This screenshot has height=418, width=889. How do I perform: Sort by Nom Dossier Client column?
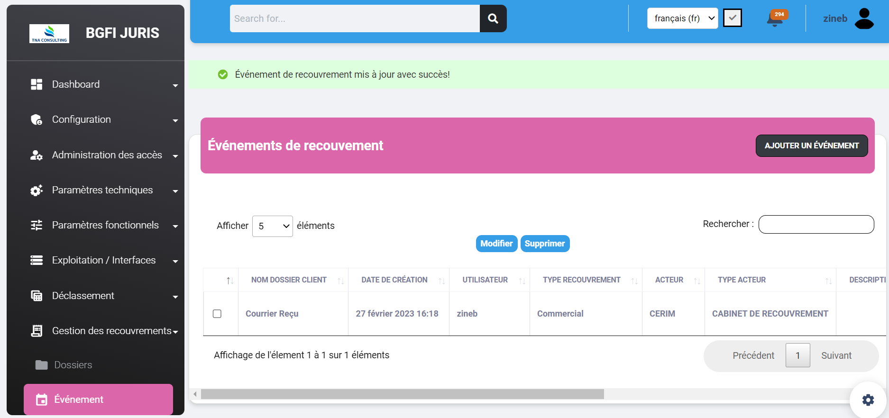[x=289, y=280]
